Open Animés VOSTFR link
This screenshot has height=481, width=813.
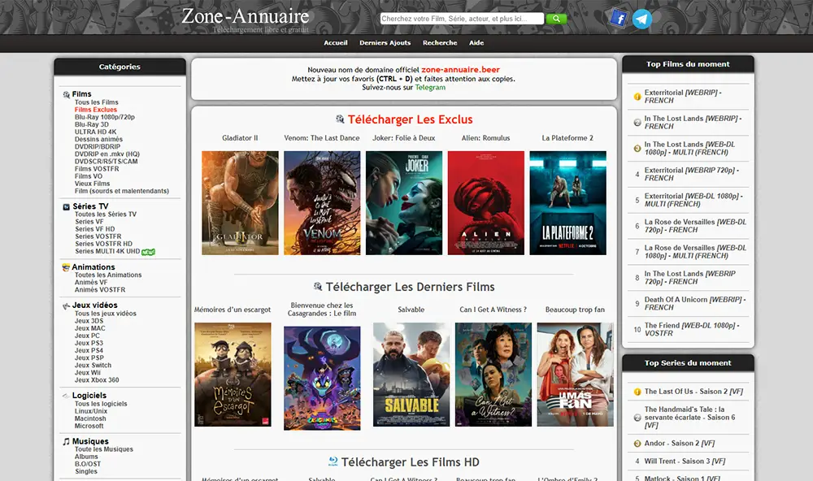(x=100, y=290)
